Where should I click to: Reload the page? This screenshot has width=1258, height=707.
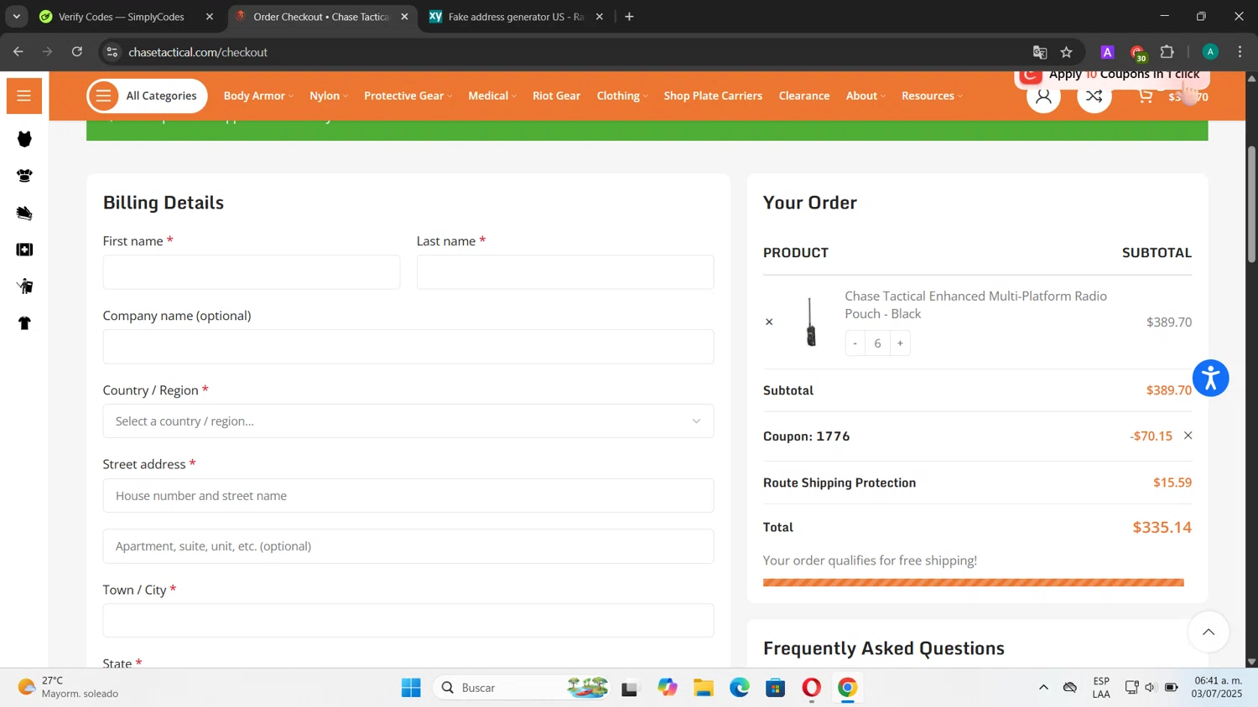click(77, 52)
